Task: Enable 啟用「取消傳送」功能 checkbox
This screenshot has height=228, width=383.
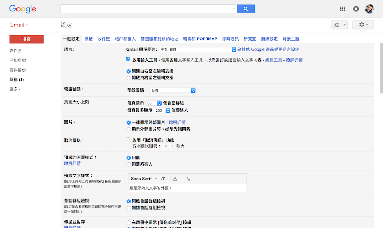Action: (128, 139)
